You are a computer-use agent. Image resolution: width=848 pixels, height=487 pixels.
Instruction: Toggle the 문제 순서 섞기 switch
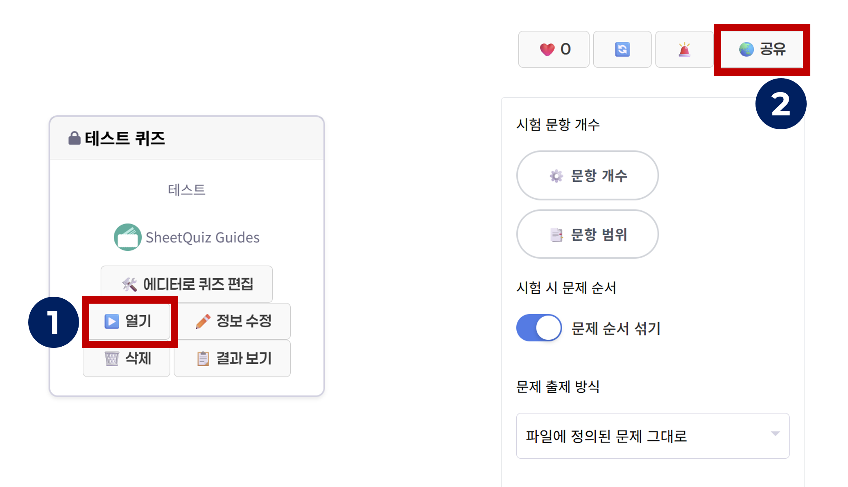539,328
